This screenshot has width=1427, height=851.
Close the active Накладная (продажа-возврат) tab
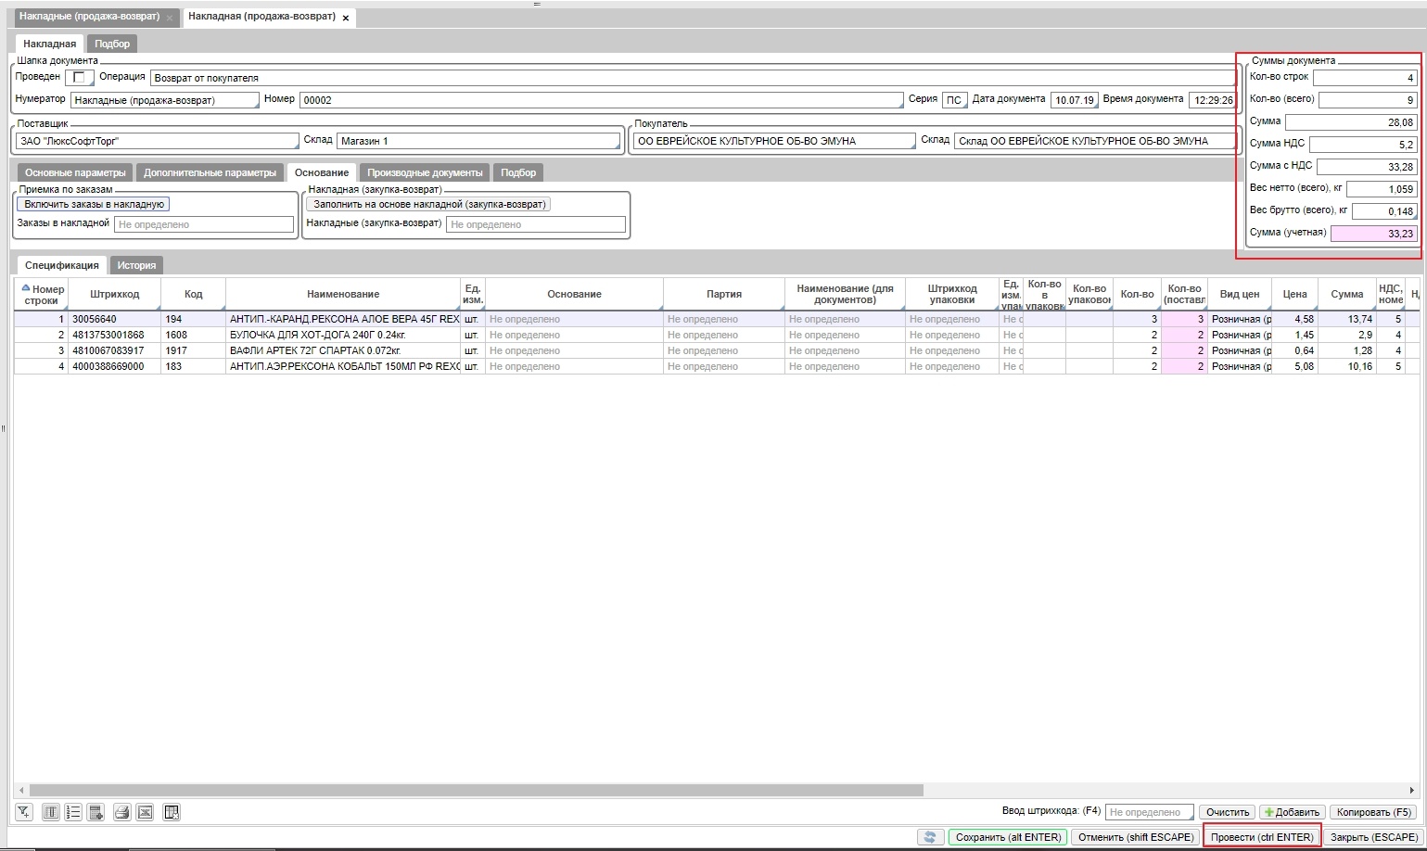pos(346,18)
